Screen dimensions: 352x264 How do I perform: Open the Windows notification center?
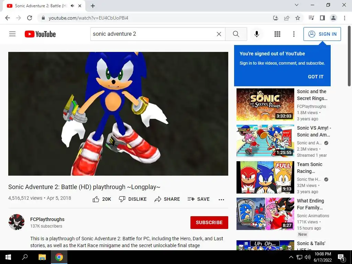[x=341, y=257]
